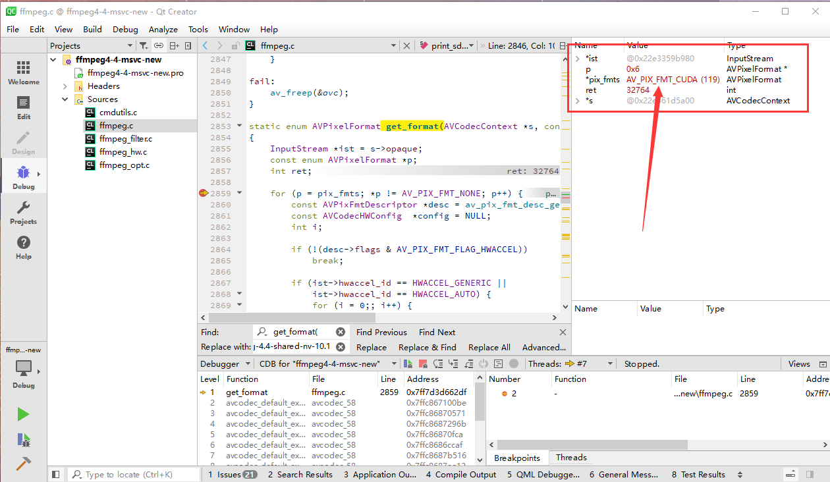The width and height of the screenshot is (830, 482).
Task: Open the Tools menu
Action: click(198, 29)
